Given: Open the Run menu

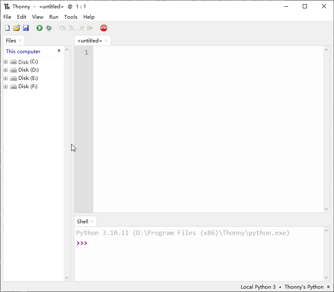Looking at the screenshot, I should [54, 17].
